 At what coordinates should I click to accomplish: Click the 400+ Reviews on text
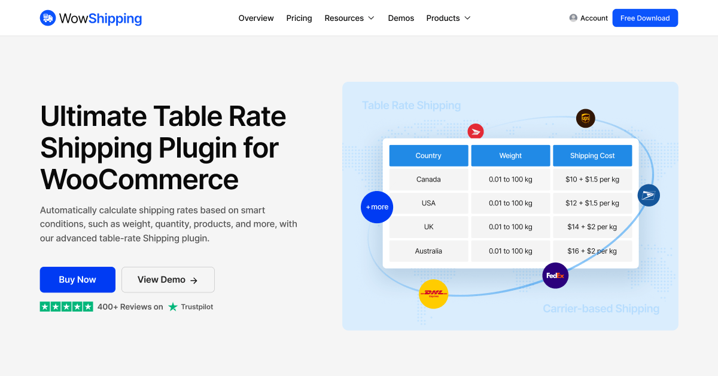pos(130,307)
